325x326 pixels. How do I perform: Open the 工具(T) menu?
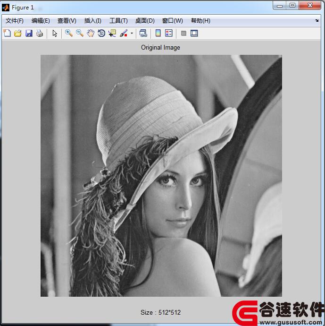118,21
